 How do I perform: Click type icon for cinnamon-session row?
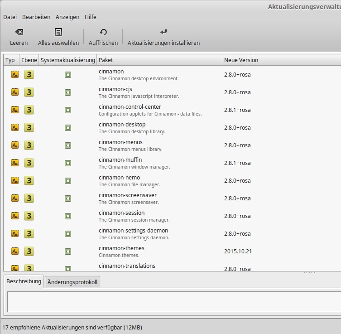(15, 216)
